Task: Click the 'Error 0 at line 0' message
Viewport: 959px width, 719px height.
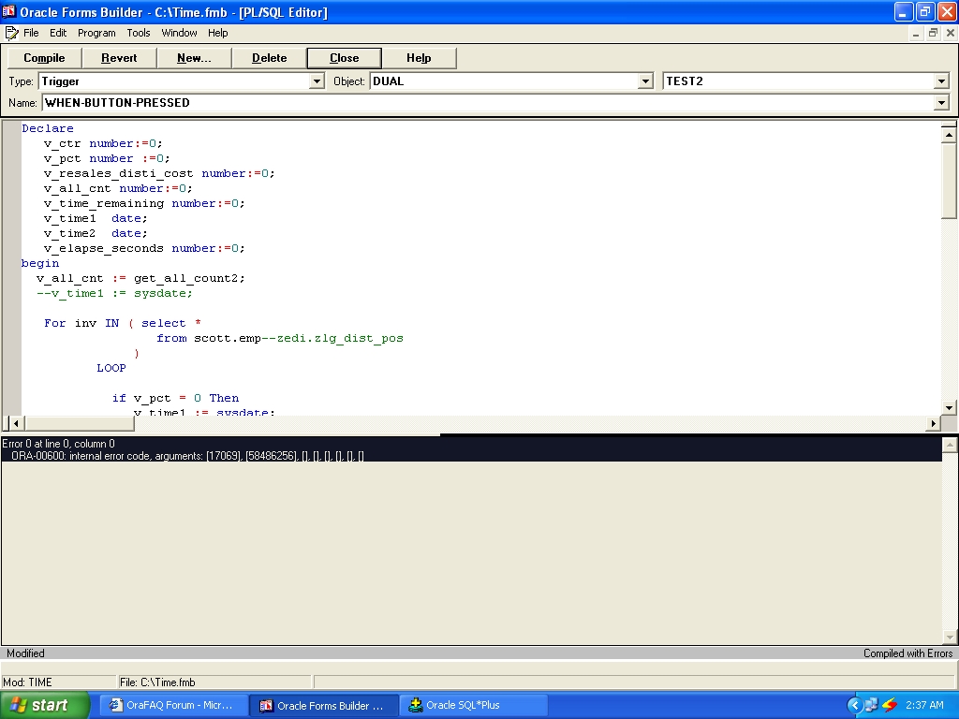Action: pyautogui.click(x=58, y=444)
